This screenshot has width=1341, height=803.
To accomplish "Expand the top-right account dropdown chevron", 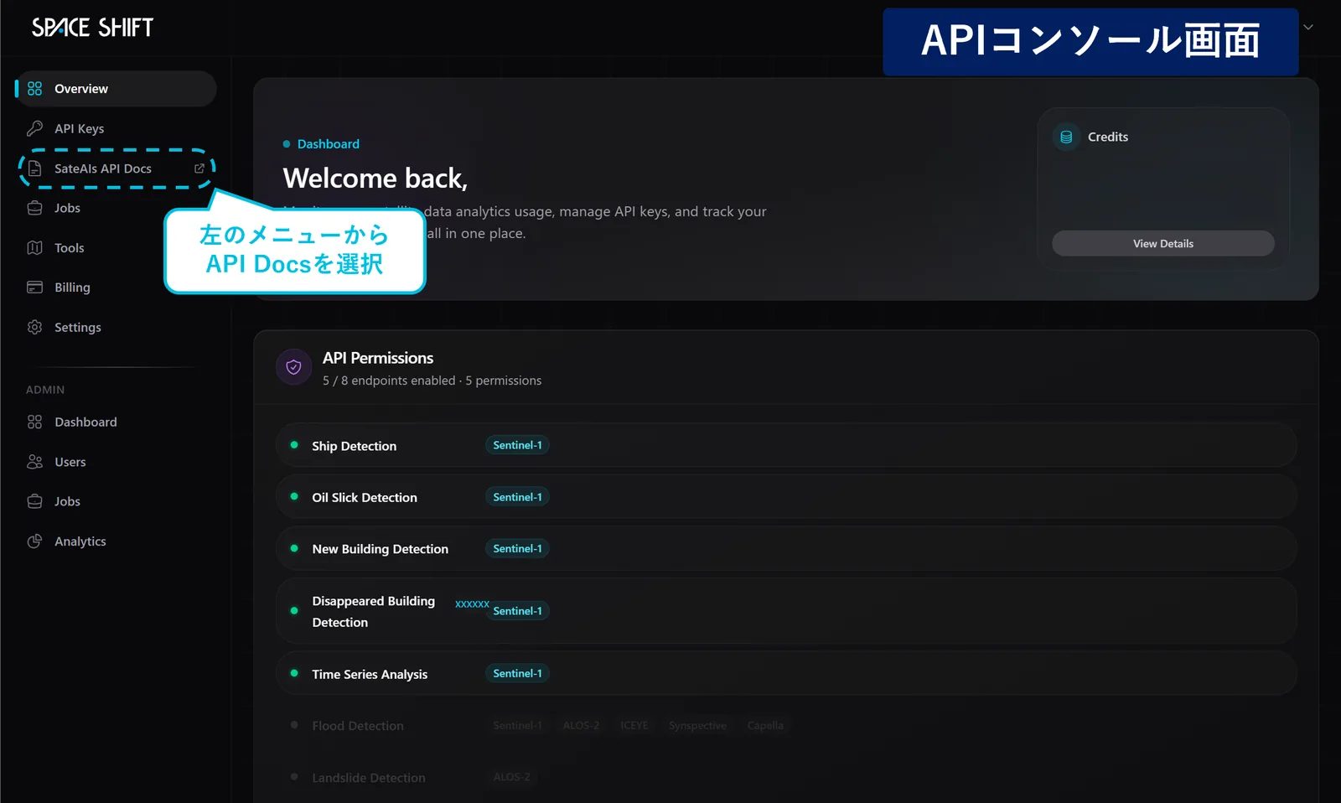I will click(x=1308, y=27).
